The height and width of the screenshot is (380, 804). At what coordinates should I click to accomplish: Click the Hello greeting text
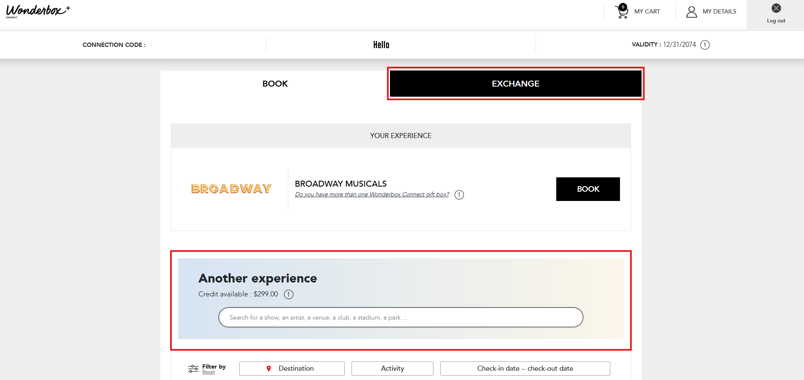pyautogui.click(x=381, y=45)
